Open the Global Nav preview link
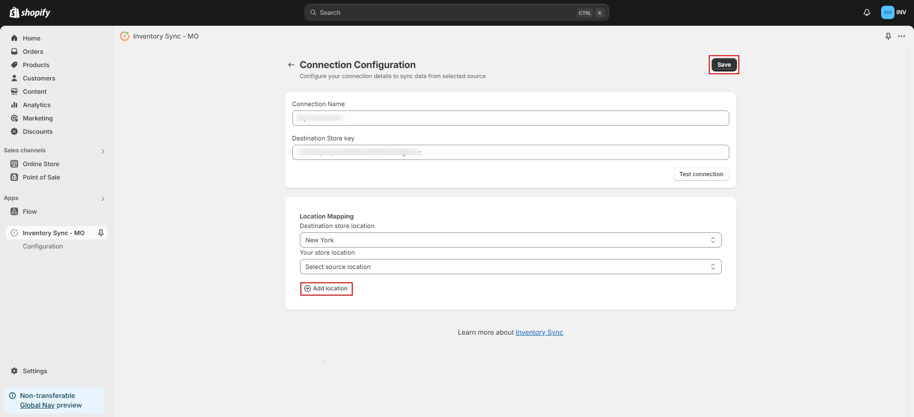This screenshot has width=914, height=417. click(37, 405)
